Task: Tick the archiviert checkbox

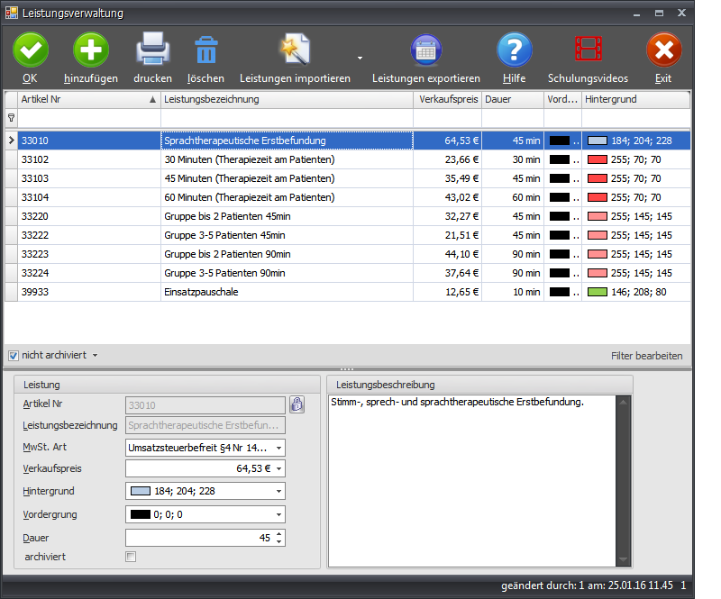Action: coord(131,557)
